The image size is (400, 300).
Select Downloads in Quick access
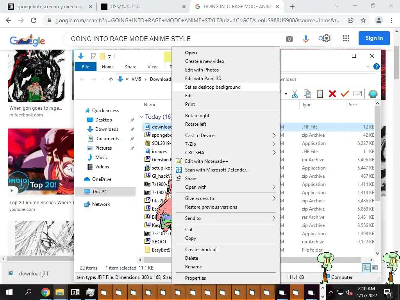(107, 129)
